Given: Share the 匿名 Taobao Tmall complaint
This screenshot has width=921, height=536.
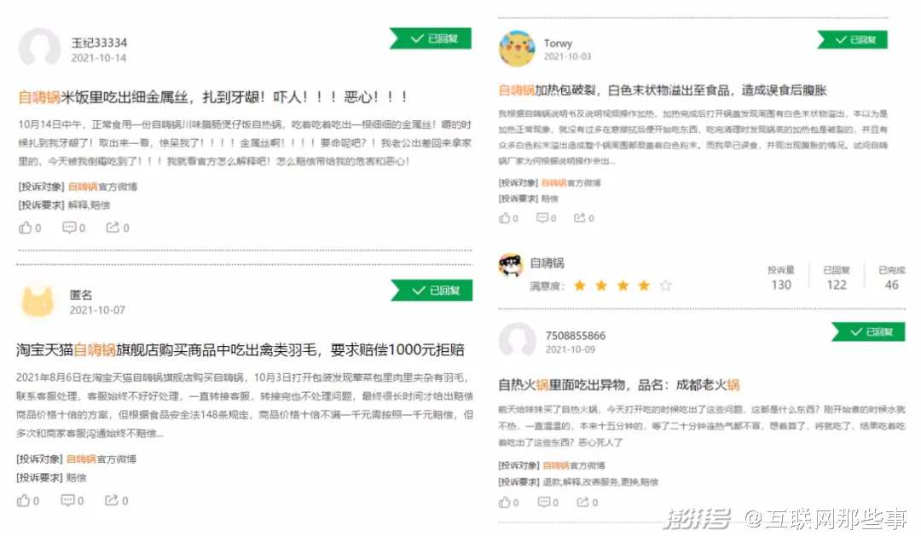Looking at the screenshot, I should coord(111,500).
